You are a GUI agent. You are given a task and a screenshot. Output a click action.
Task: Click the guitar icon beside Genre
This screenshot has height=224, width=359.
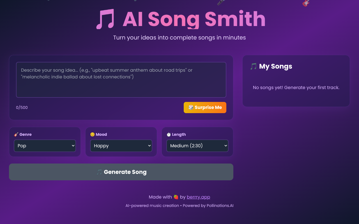[x=16, y=134]
